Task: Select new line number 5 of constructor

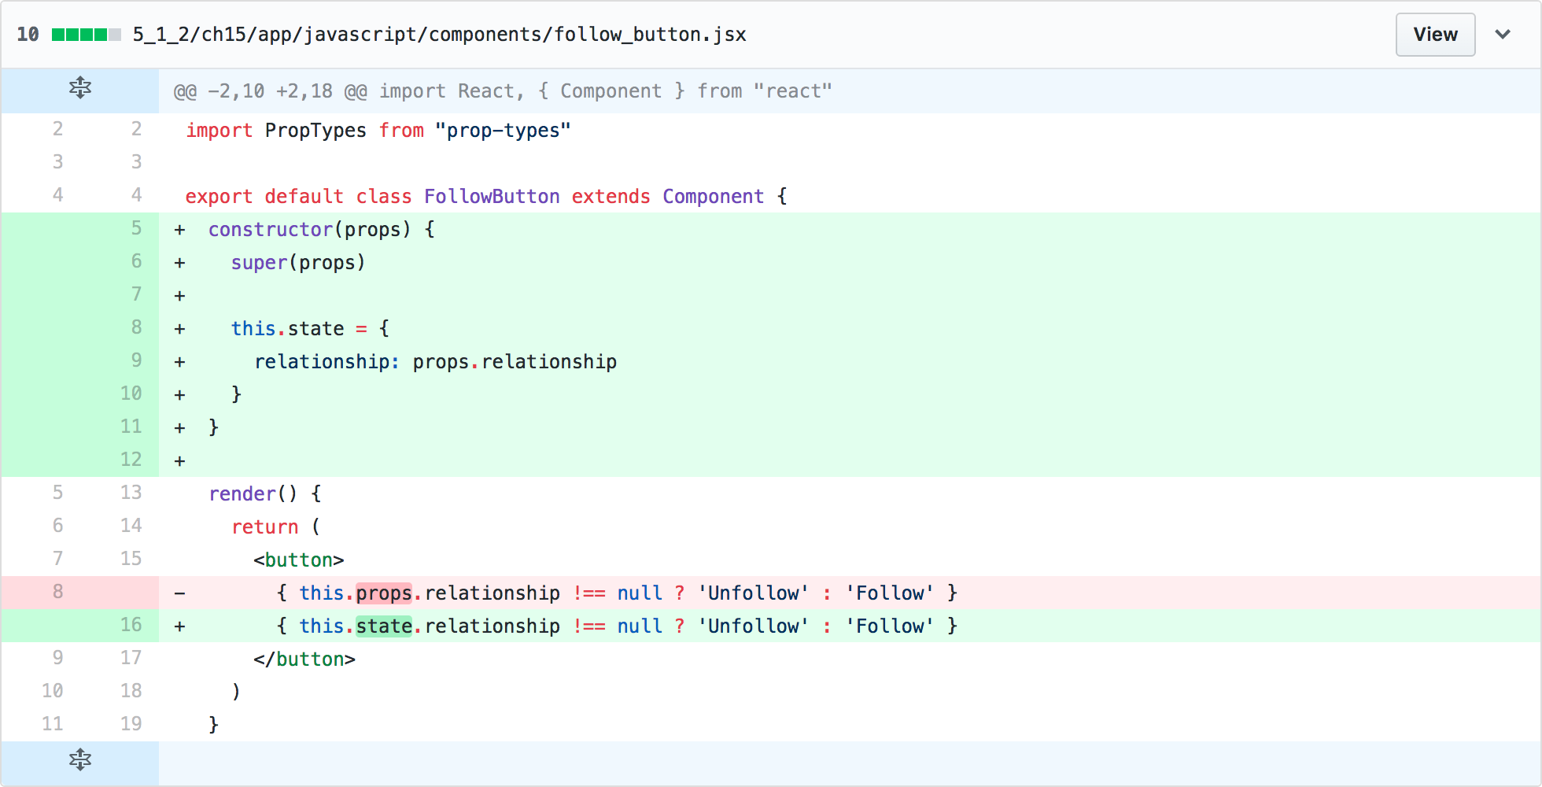Action: pyautogui.click(x=136, y=228)
